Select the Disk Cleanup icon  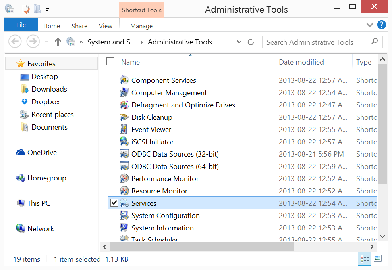(x=124, y=117)
